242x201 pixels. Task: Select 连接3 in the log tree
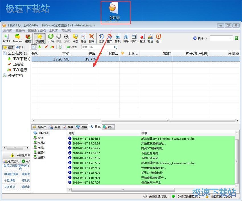coord(39,147)
